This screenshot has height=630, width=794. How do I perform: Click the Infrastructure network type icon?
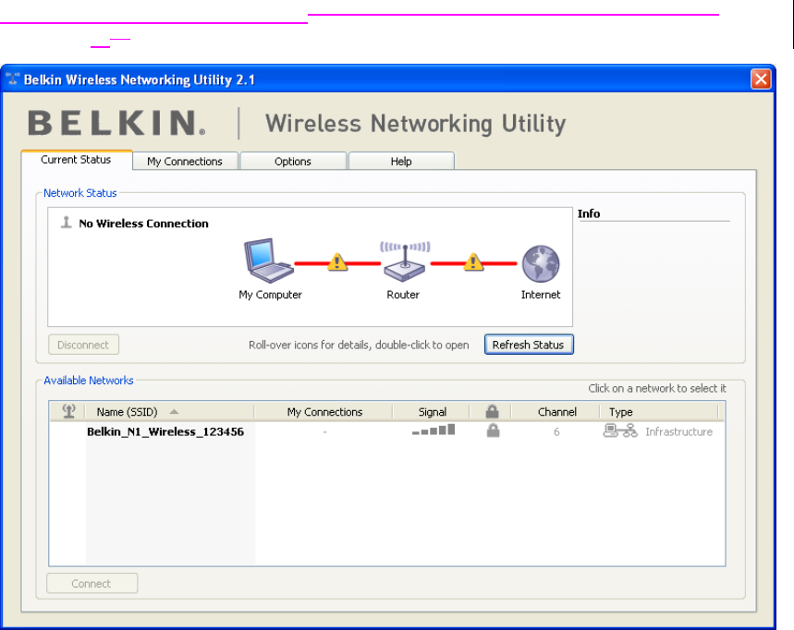(620, 430)
